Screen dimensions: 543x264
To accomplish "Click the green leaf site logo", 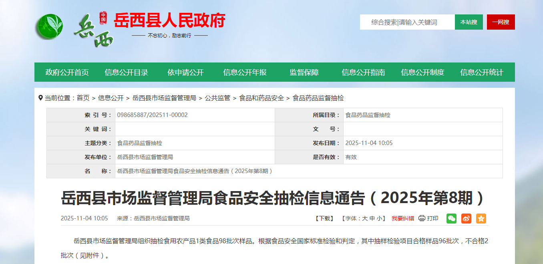I will (49, 26).
